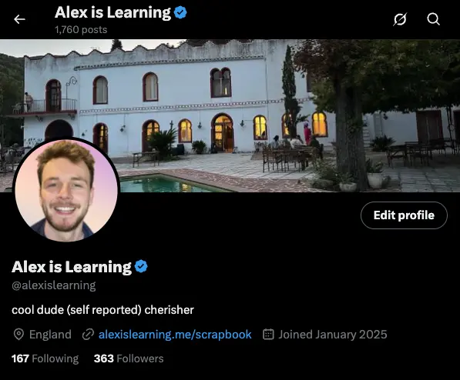Click the England location text
The image size is (460, 380).
[x=50, y=335]
